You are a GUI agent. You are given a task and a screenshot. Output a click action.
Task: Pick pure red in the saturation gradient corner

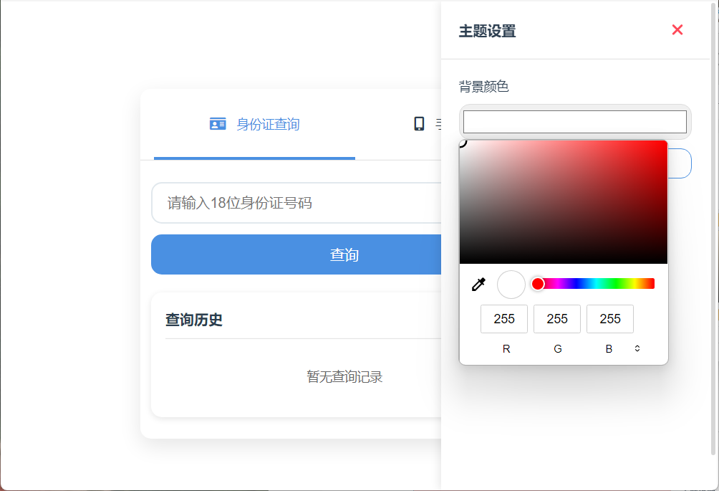coord(666,142)
